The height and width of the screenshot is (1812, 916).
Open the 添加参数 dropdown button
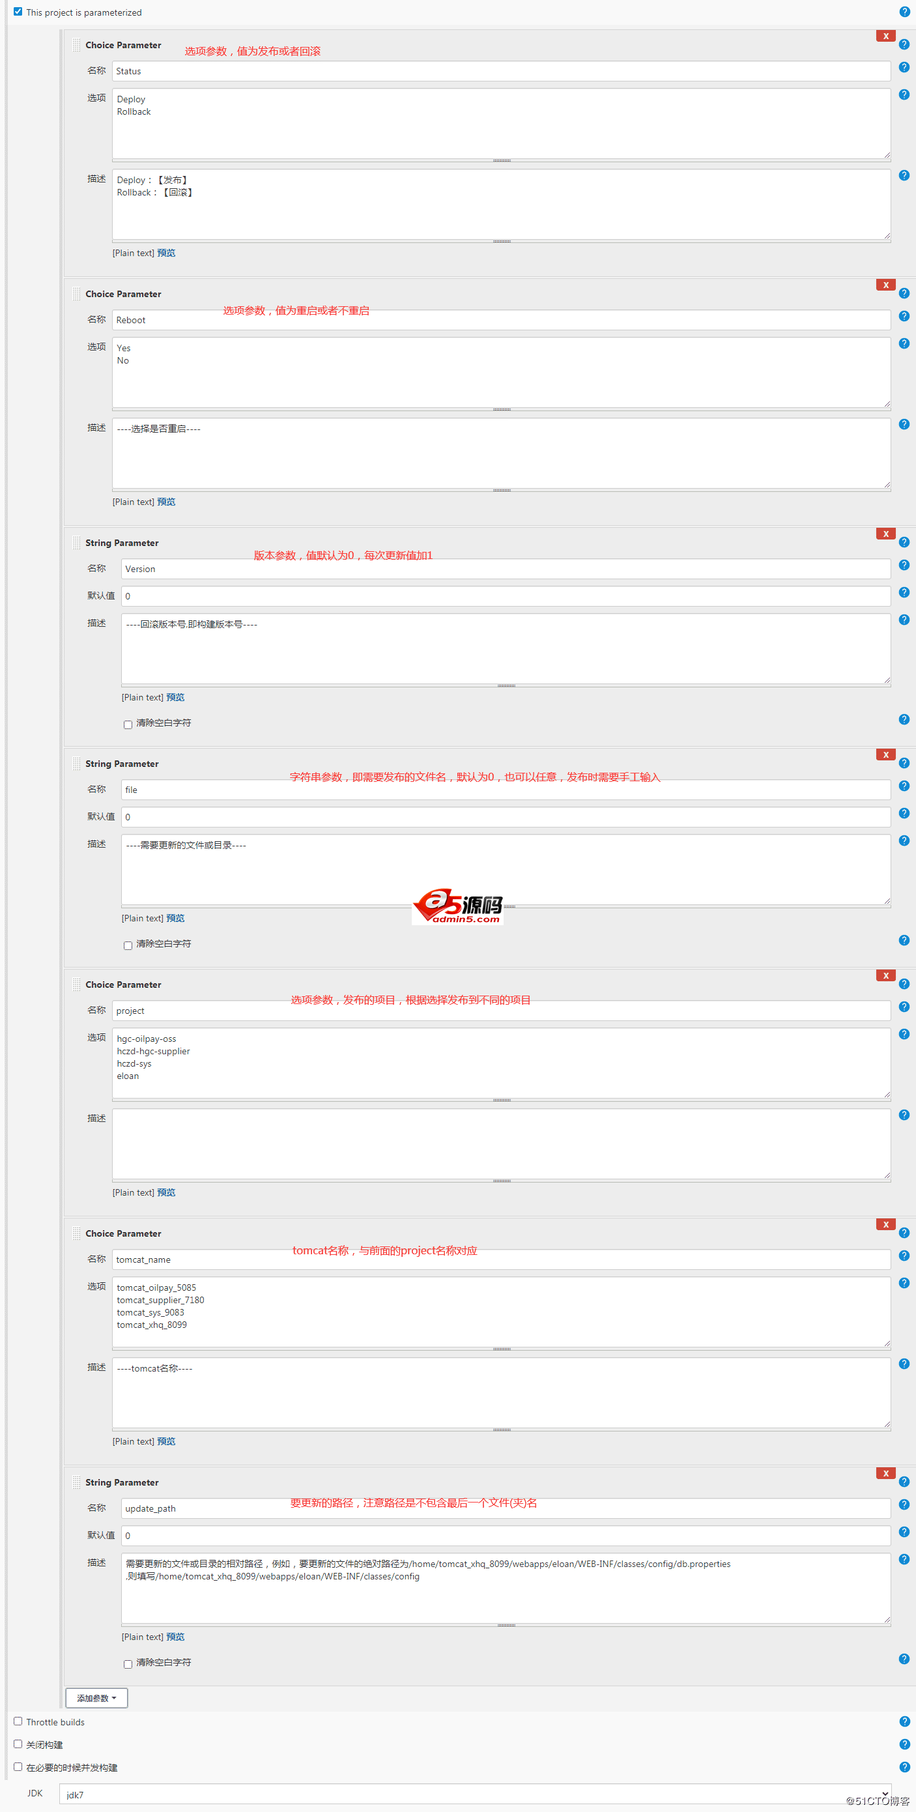pos(96,1698)
